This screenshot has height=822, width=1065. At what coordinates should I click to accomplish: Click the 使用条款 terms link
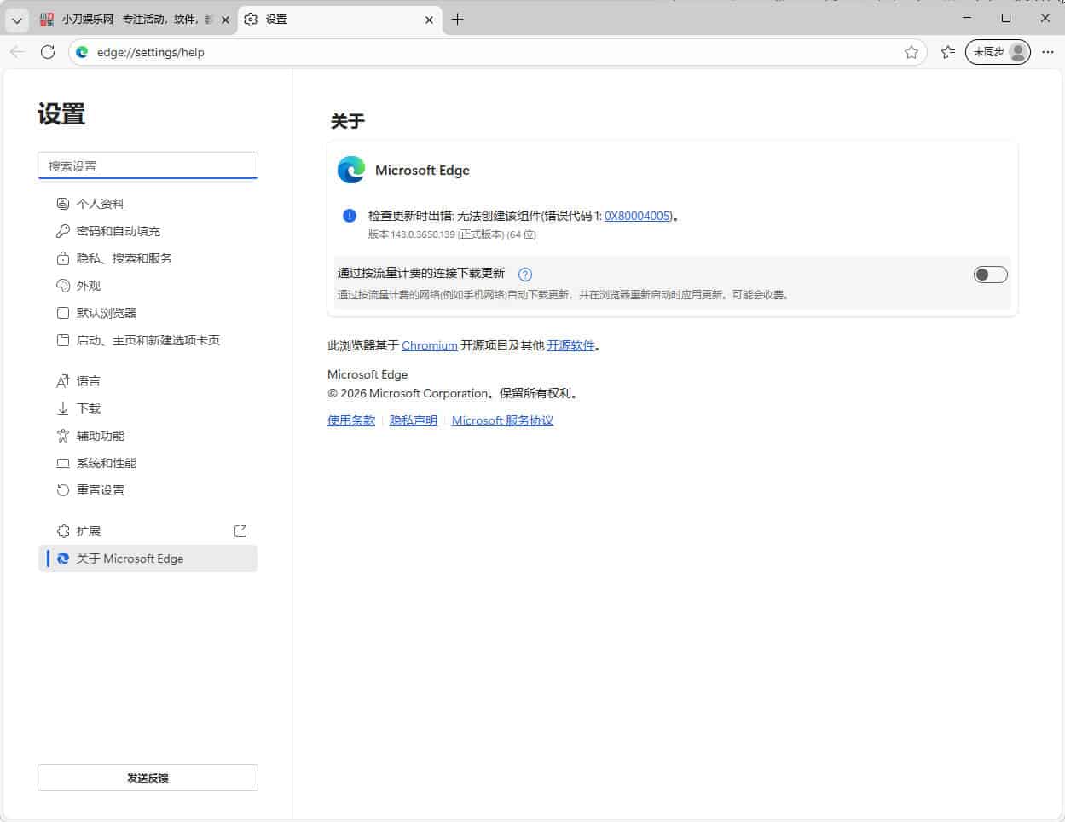click(350, 420)
